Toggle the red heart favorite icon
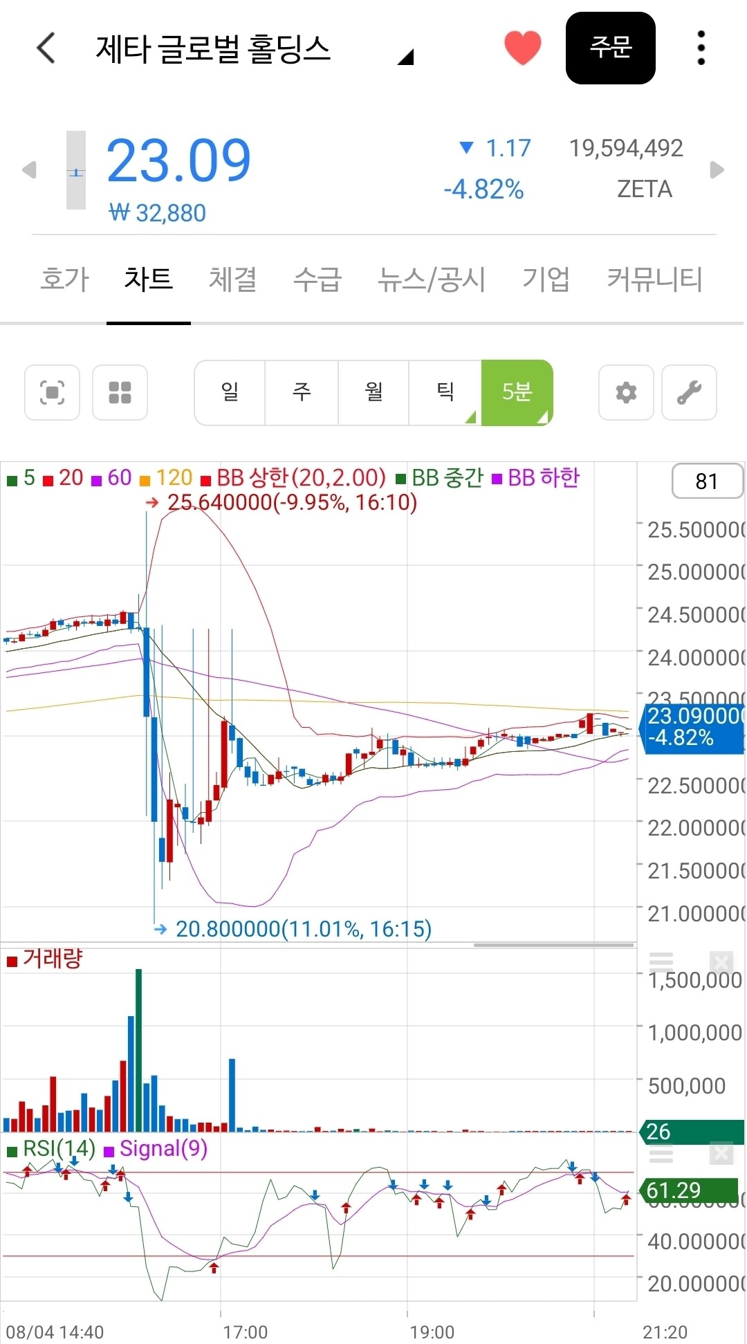Image resolution: width=747 pixels, height=1344 pixels. click(522, 48)
